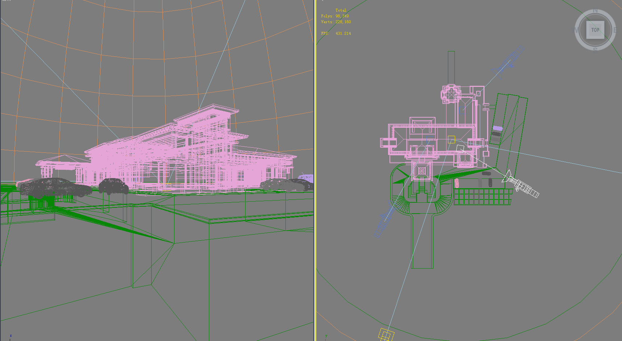Select the green parking grid in top view
622x341 pixels.
[483, 197]
